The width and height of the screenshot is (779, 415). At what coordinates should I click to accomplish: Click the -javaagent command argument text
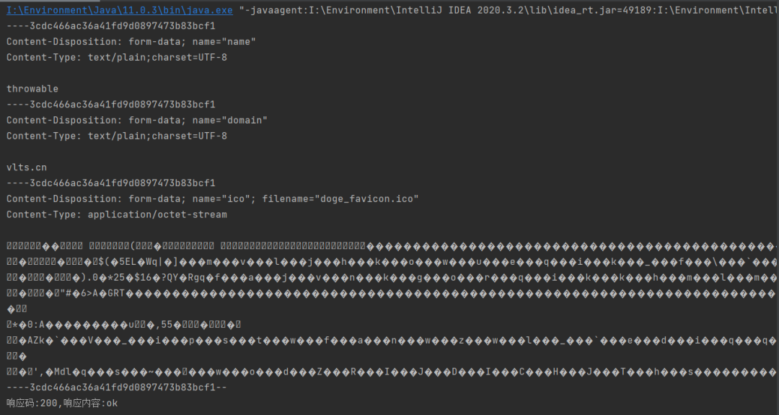pyautogui.click(x=509, y=10)
